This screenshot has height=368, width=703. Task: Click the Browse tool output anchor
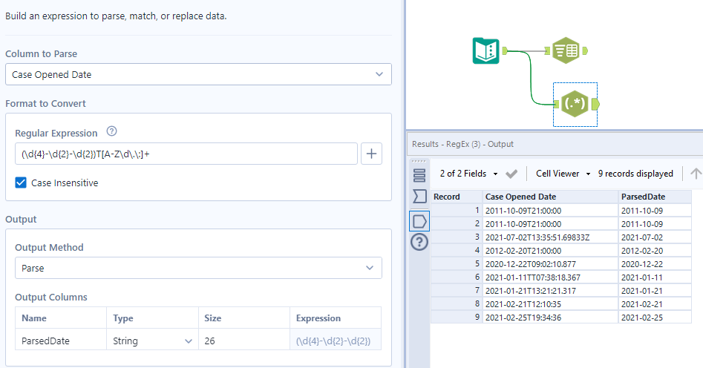pyautogui.click(x=585, y=51)
